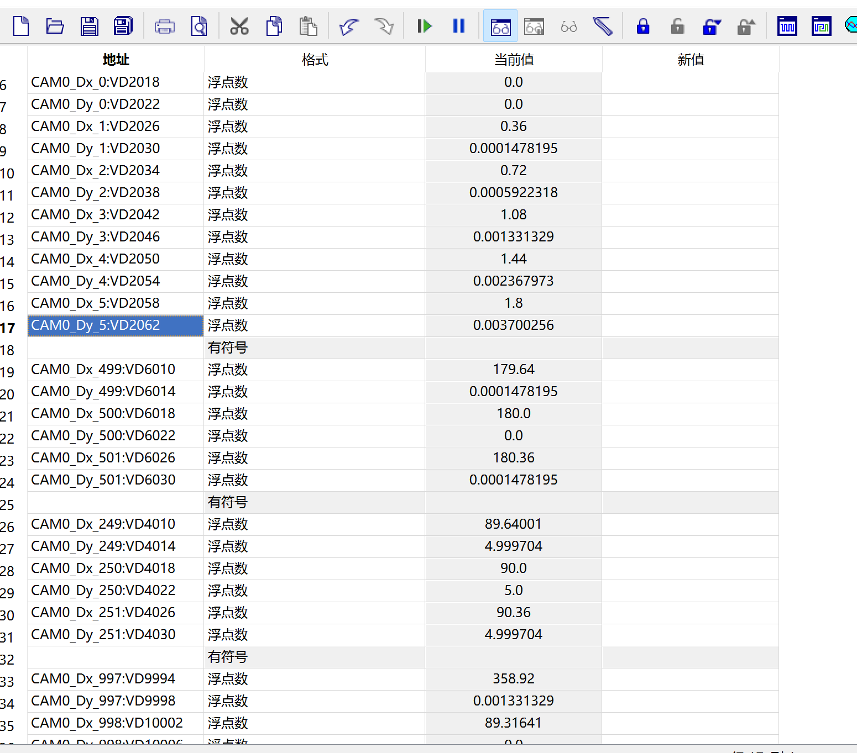Click the current value 89.64001

[x=514, y=524]
